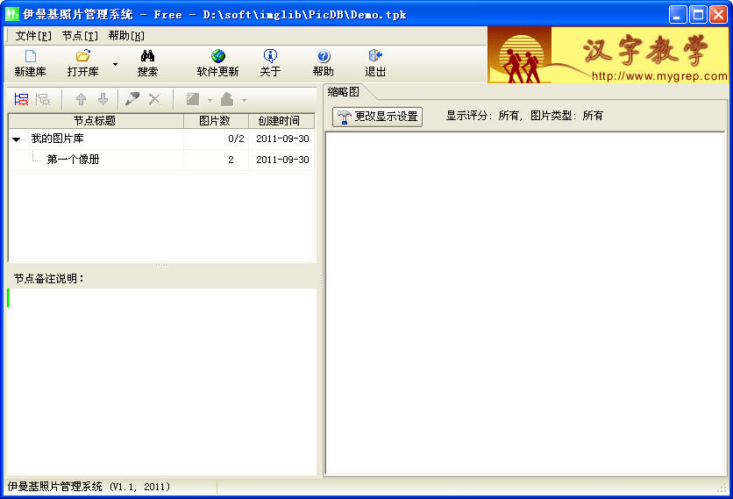Click the move node down arrow

point(103,99)
